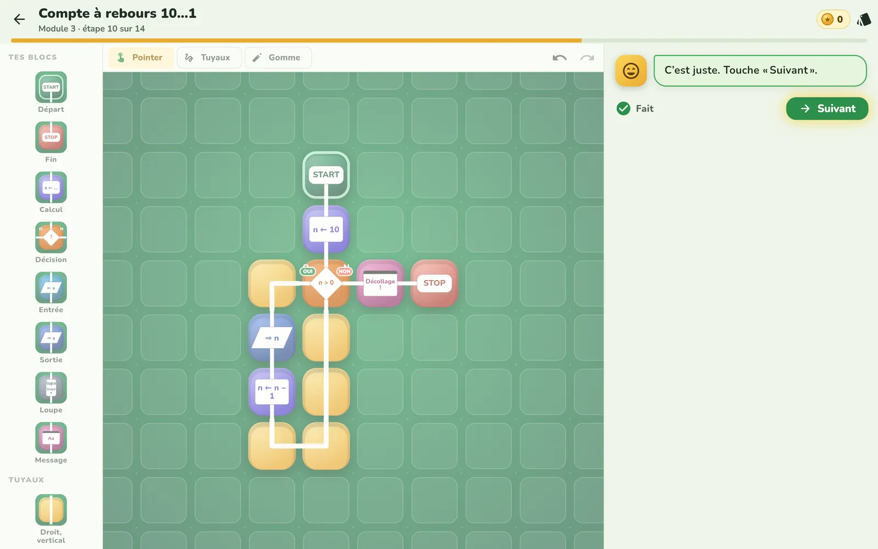The height and width of the screenshot is (549, 878).
Task: Open the coin counter badge
Action: point(833,20)
